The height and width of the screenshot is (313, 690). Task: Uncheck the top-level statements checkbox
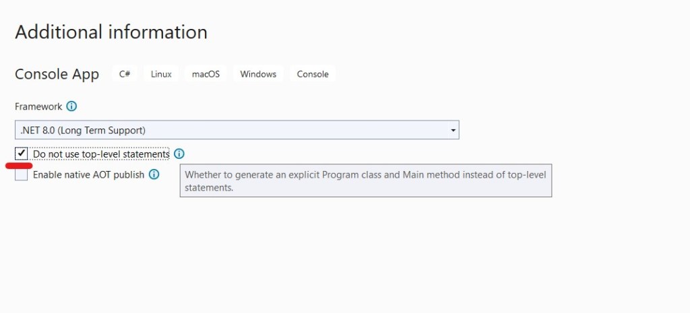tap(22, 154)
